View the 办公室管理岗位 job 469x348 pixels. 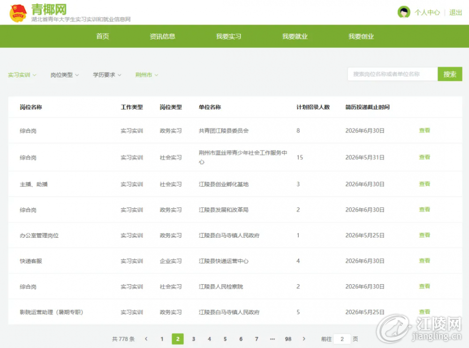[x=424, y=235]
